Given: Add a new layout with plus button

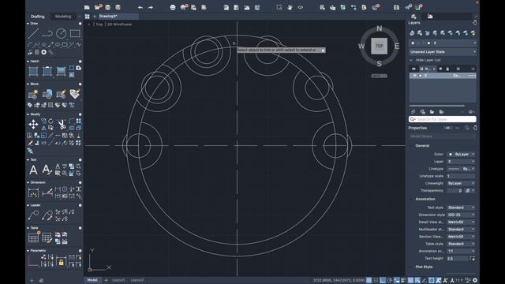Looking at the screenshot, I should click(106, 280).
